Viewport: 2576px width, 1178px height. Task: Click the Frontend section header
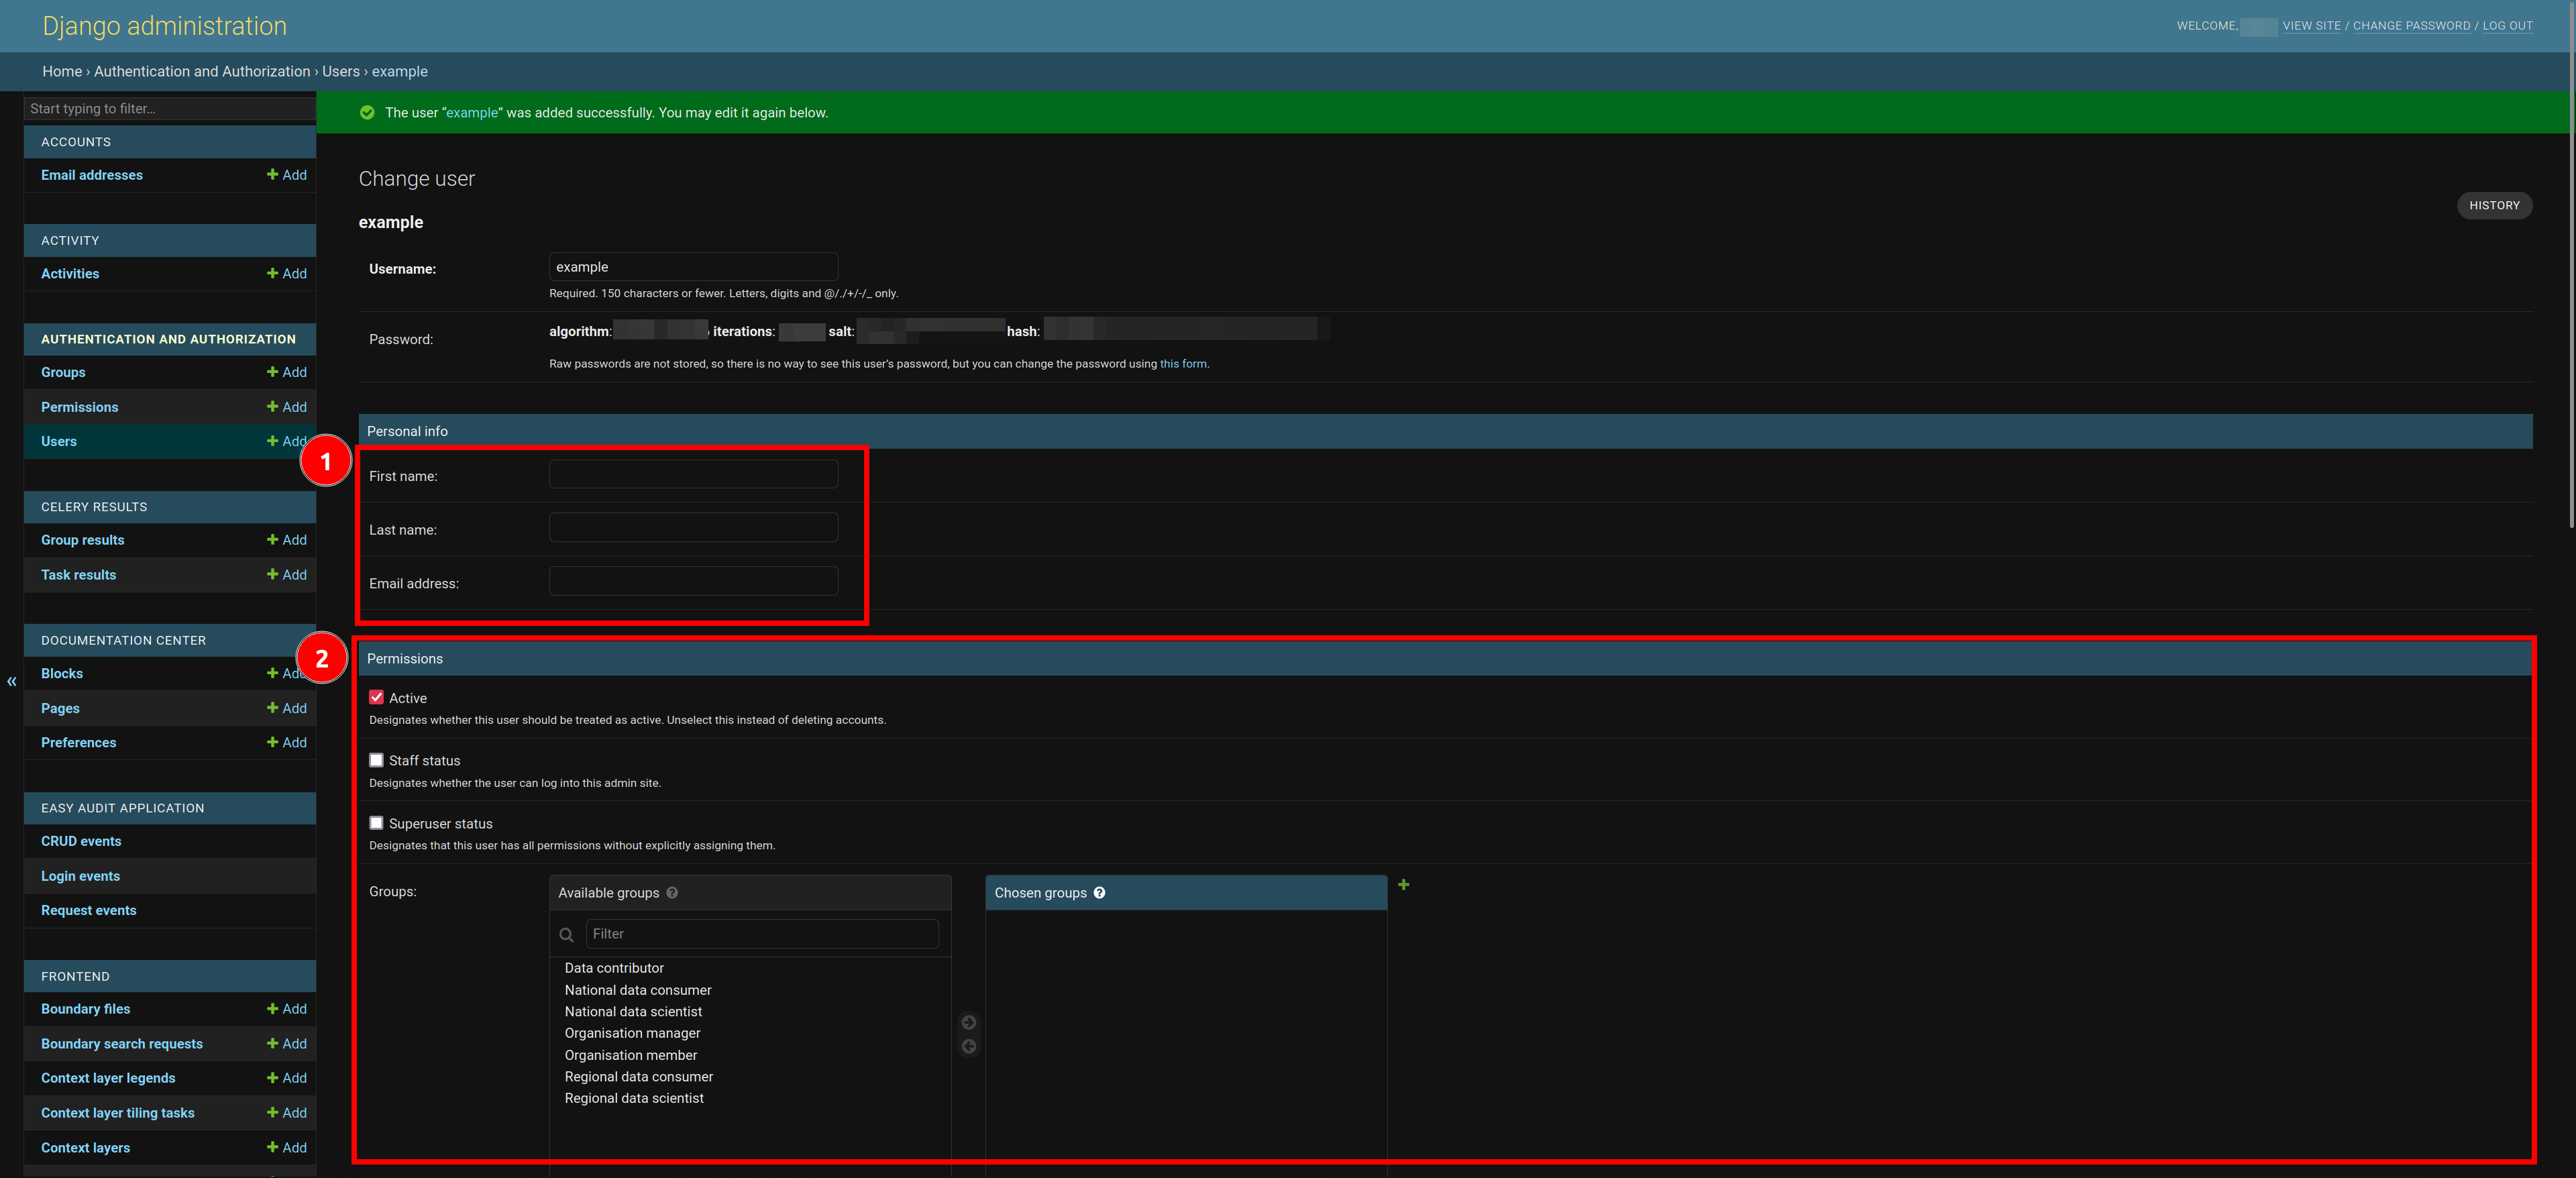pos(170,976)
